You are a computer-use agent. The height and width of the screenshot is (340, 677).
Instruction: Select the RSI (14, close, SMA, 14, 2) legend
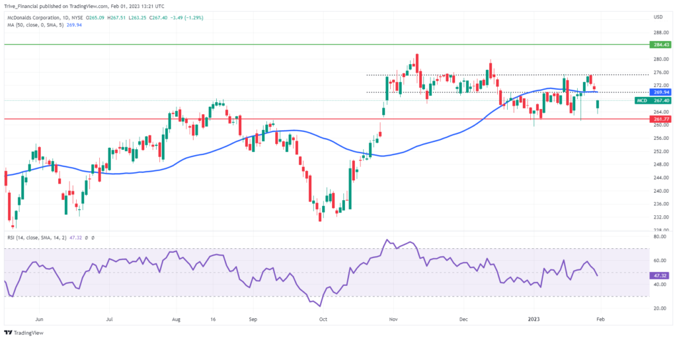point(36,238)
